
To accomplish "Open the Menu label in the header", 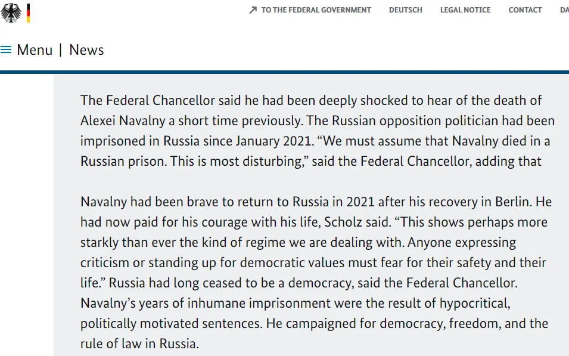I will [x=35, y=50].
